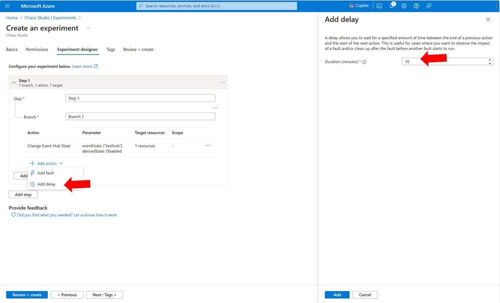
Task: Click the Add fault lightning icon
Action: 33,172
